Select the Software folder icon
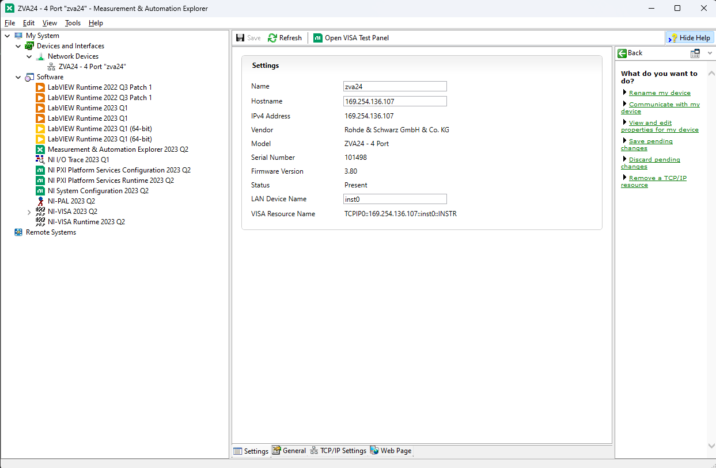Viewport: 716px width, 468px height. click(29, 77)
